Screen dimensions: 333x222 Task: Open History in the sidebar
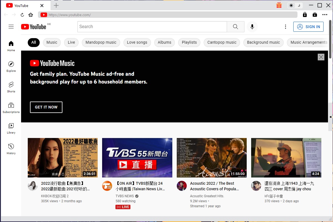pos(11,149)
